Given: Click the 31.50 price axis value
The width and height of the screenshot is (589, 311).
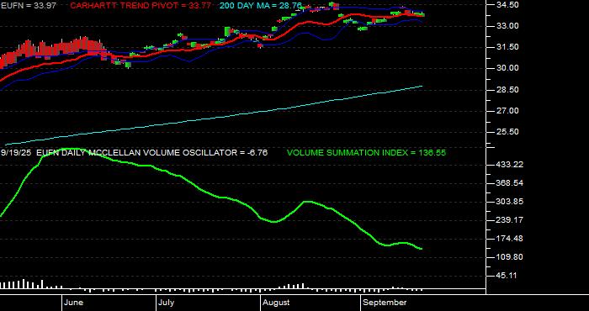Looking at the screenshot, I should pyautogui.click(x=508, y=47).
